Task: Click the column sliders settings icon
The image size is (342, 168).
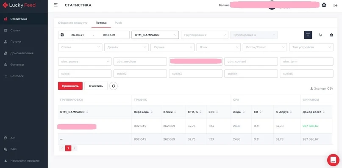Action: coord(320,35)
